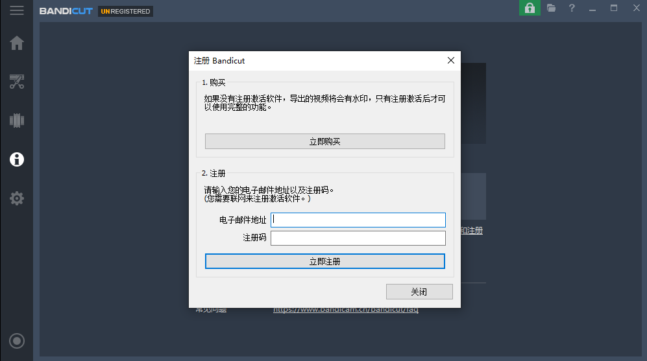Screen dimensions: 647x361
Task: Go to the Home screen icon
Action: 16,43
